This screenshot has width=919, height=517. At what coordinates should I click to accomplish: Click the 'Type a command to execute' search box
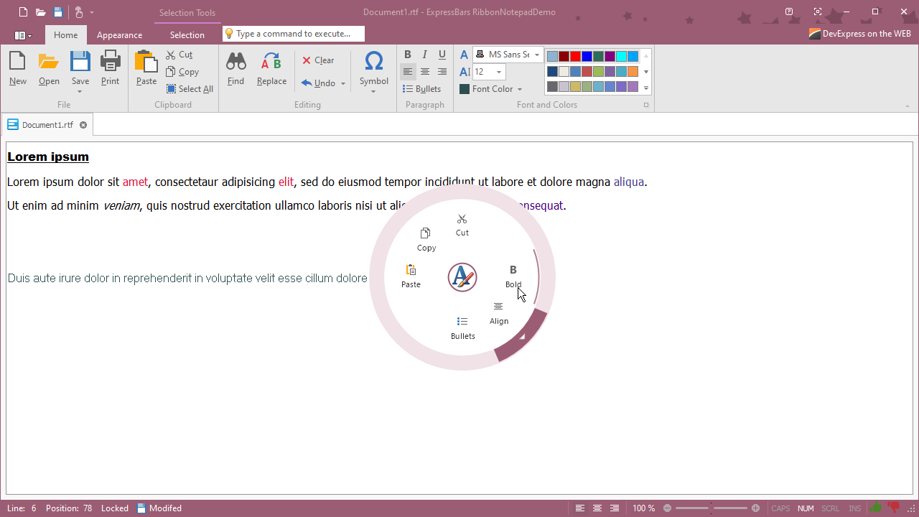(x=294, y=34)
